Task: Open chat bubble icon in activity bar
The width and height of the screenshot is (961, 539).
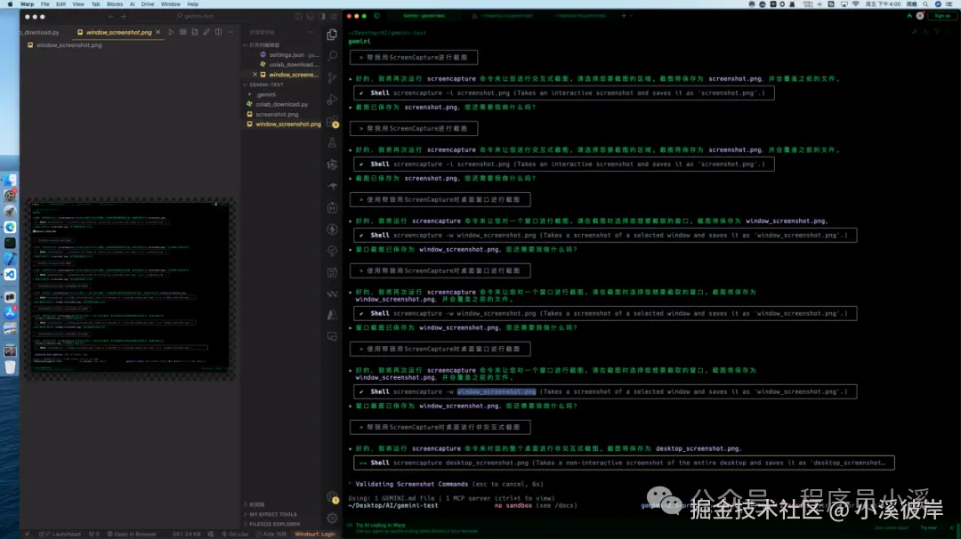Action: click(x=332, y=337)
